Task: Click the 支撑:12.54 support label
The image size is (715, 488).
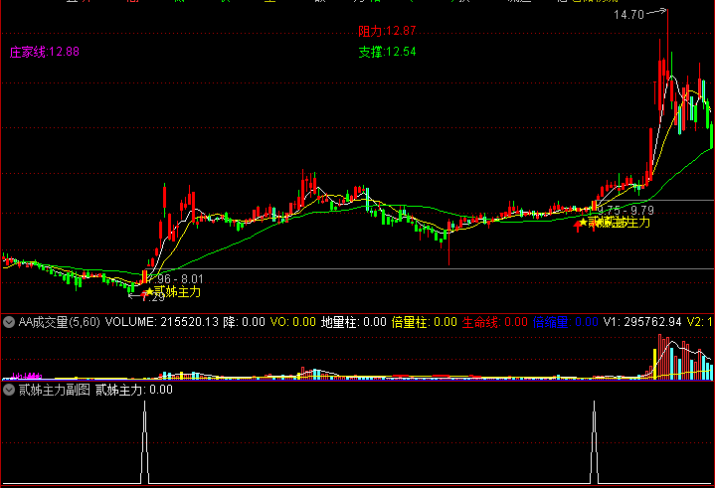Action: coord(387,52)
